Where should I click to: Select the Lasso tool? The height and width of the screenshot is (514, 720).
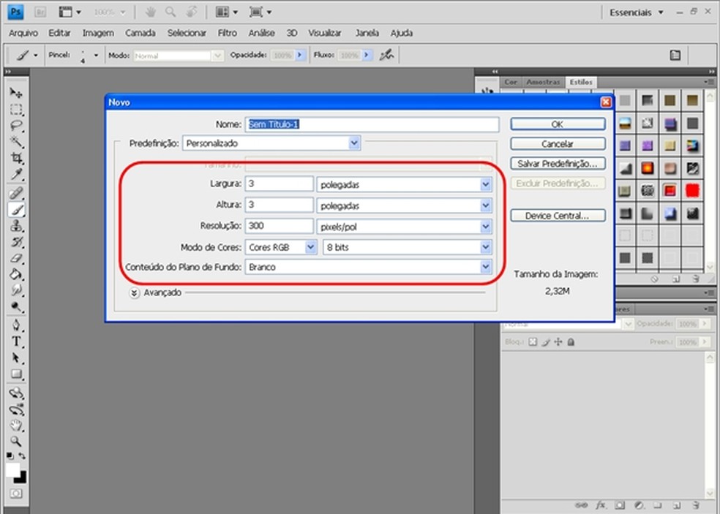coord(16,126)
